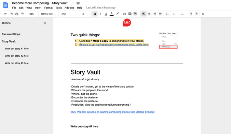Click the '-Encounter the obstacle.' line
Viewport: 231px width, 134px height.
[x=84, y=97]
